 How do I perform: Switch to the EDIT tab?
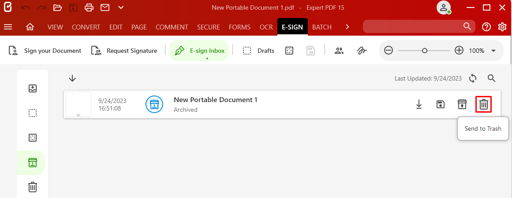coord(116,27)
